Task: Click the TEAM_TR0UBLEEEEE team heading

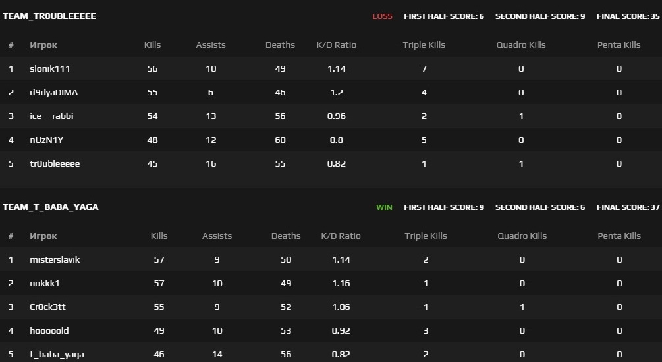Action: point(49,16)
